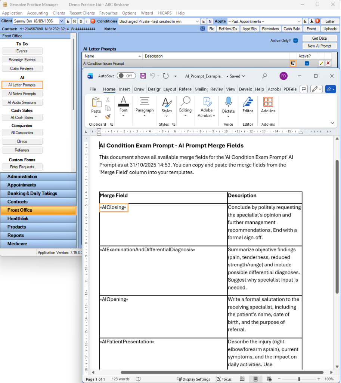Image resolution: width=341 pixels, height=383 pixels.
Task: Click the red delete X for AI Condition Exam Prompt
Action: pos(328,64)
